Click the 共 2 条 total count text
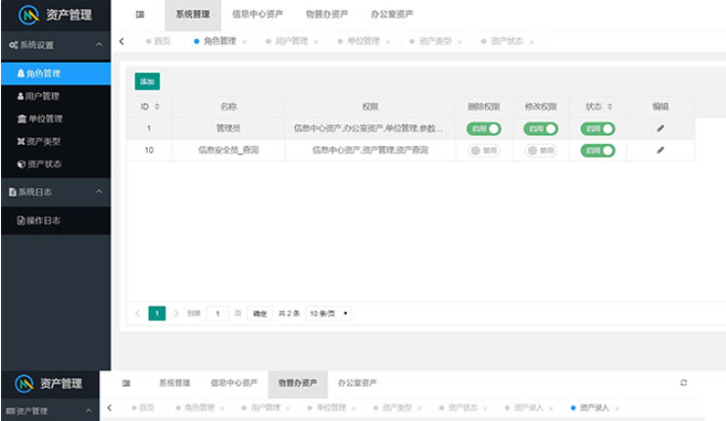726x421 pixels. (x=289, y=313)
